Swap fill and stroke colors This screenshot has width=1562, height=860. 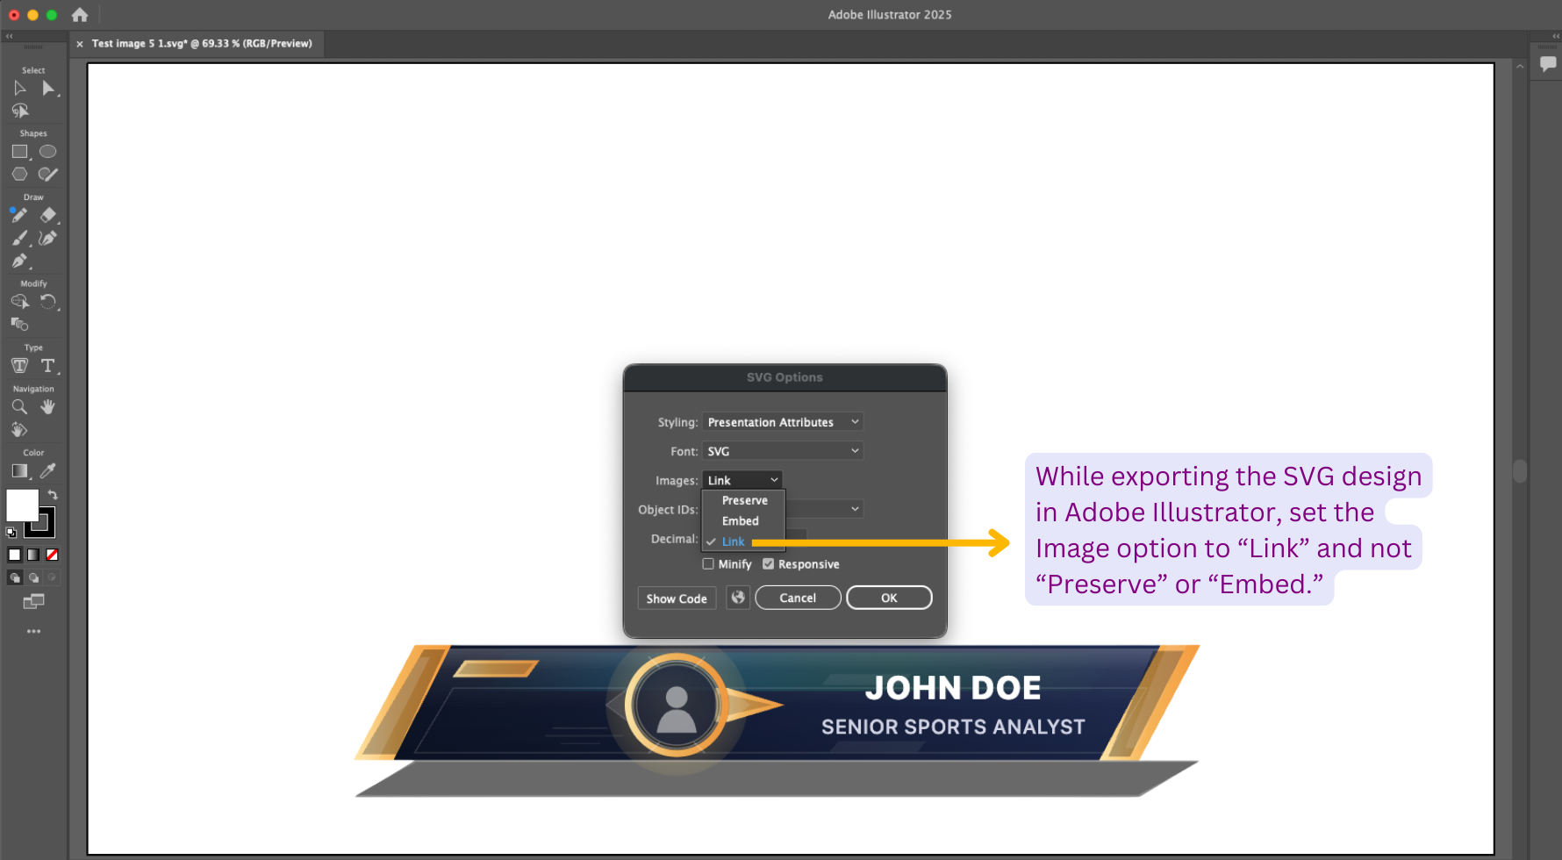pos(53,495)
